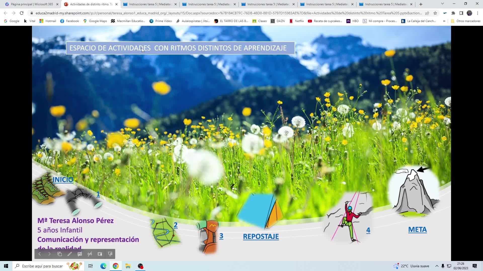Switch to Página principal Microsoft 365 tab
The width and height of the screenshot is (483, 271).
pos(32,4)
